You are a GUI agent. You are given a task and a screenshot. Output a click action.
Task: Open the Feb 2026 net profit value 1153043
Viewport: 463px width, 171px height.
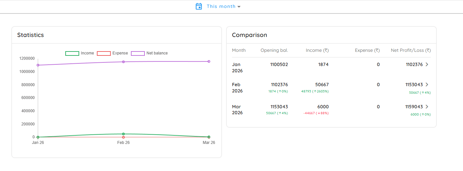(x=414, y=85)
